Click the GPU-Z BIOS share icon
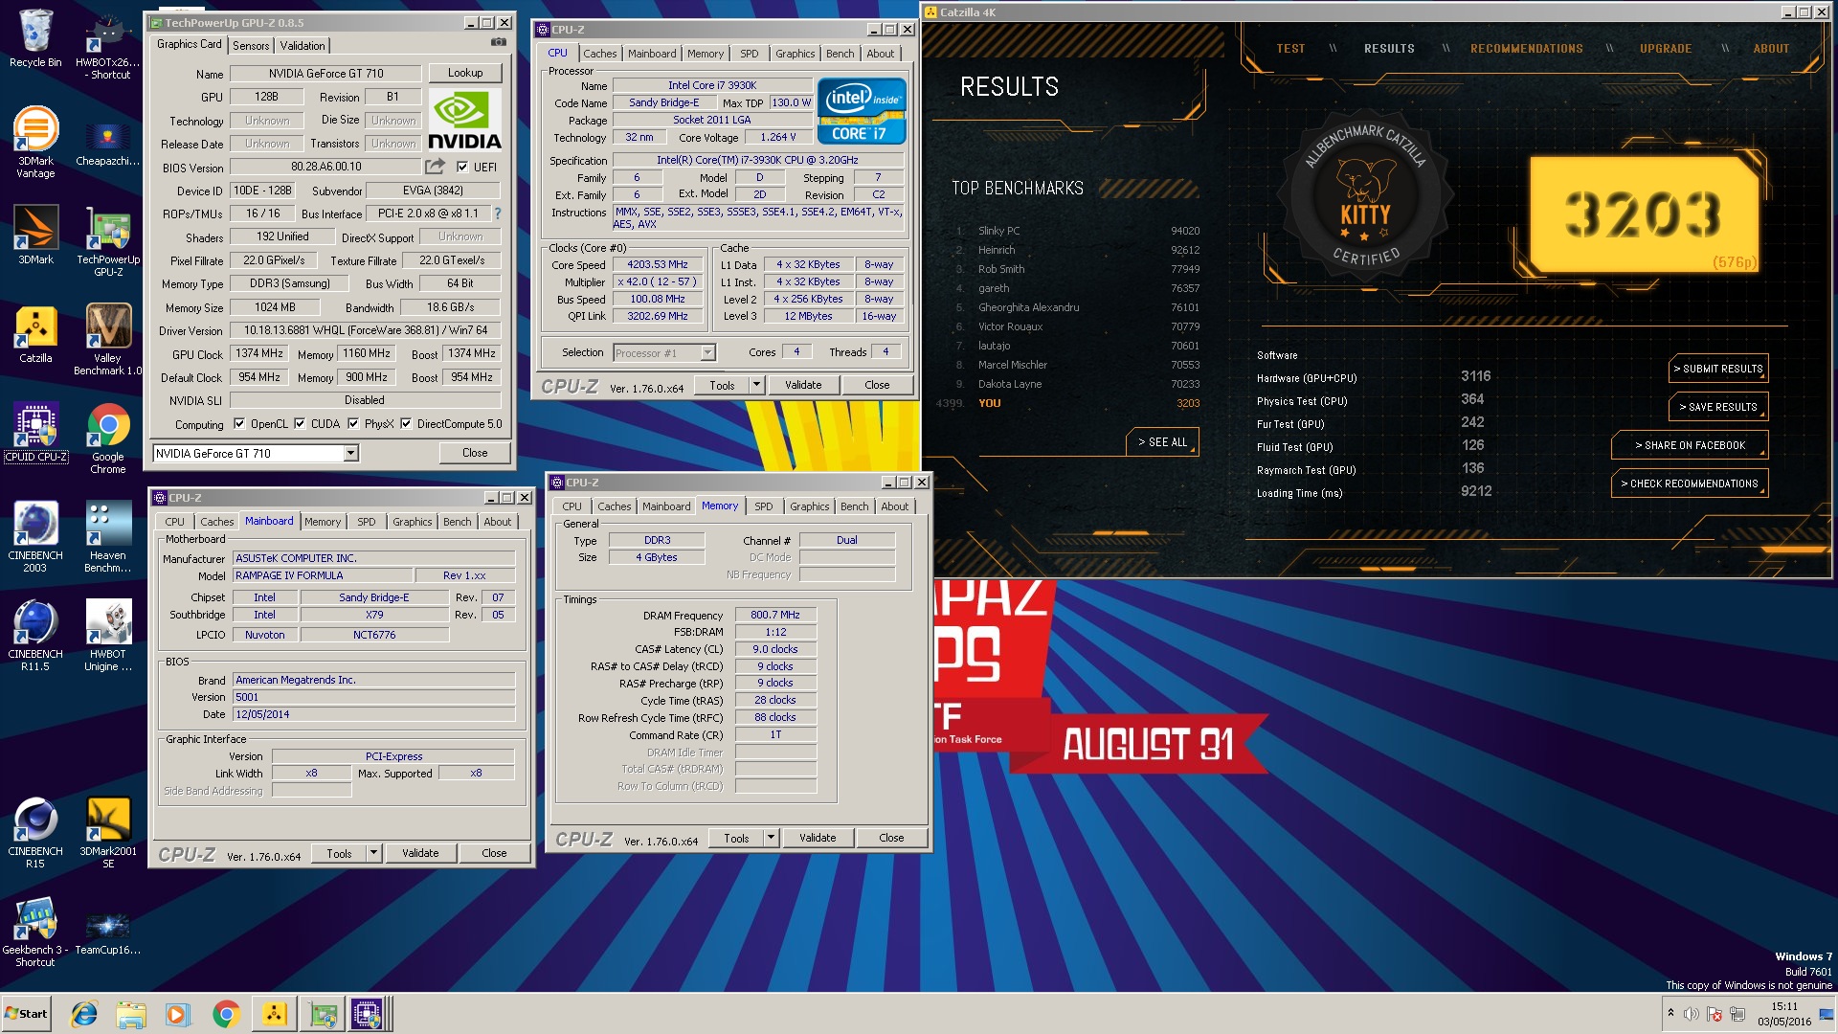The width and height of the screenshot is (1838, 1034). tap(436, 166)
